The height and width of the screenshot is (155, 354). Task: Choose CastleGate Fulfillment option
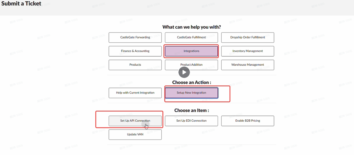pyautogui.click(x=191, y=38)
